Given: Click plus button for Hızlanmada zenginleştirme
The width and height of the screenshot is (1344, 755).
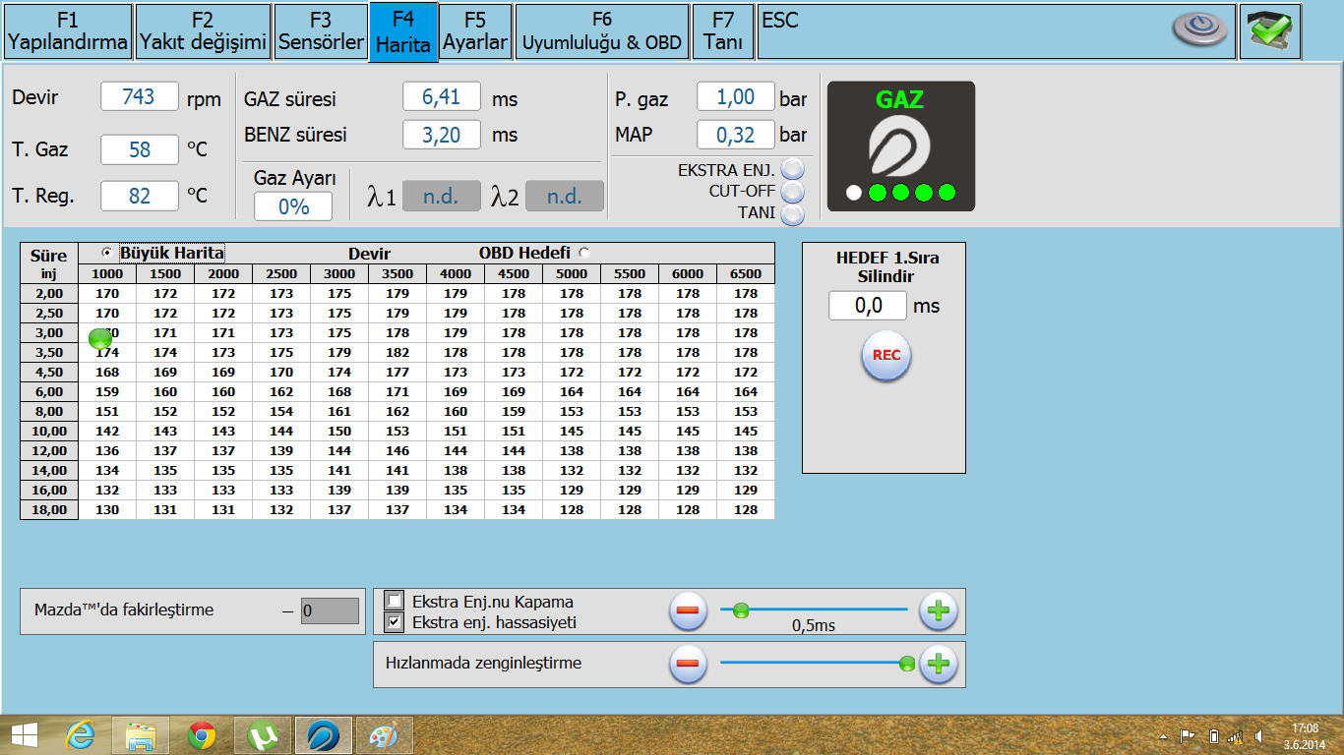Looking at the screenshot, I should click(939, 664).
